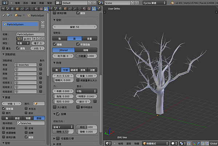Enable the 擊中時逝去 checkbox
The width and height of the screenshot is (218, 146).
click(x=78, y=107)
